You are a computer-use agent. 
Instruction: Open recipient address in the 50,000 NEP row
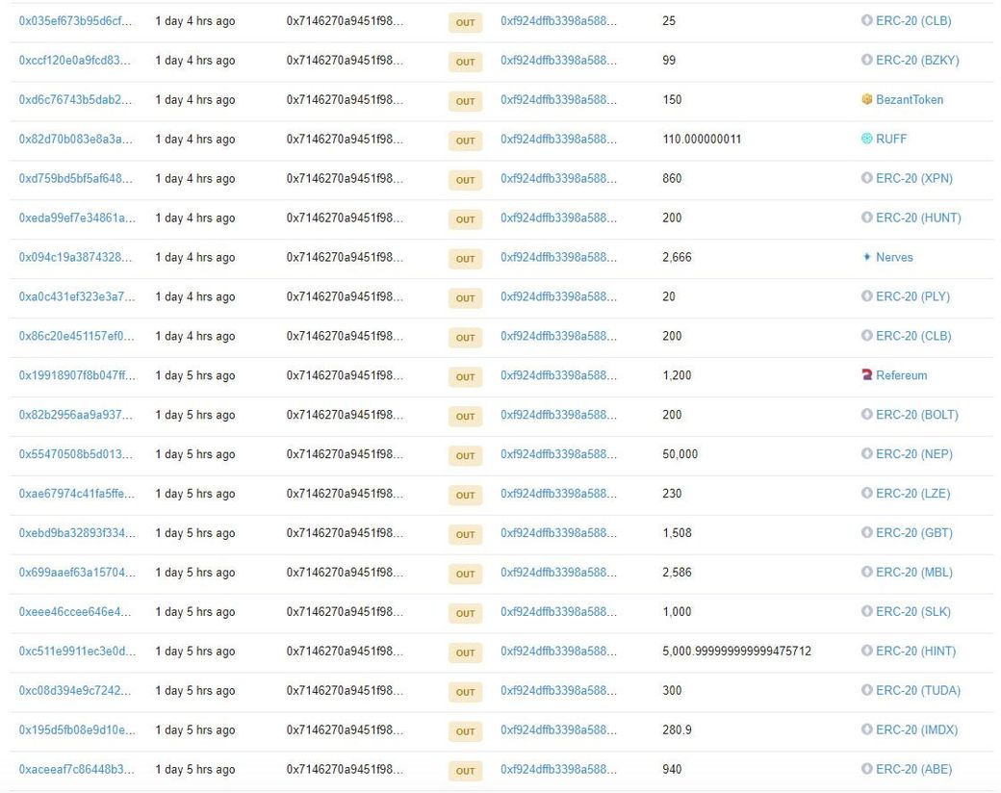coord(558,454)
